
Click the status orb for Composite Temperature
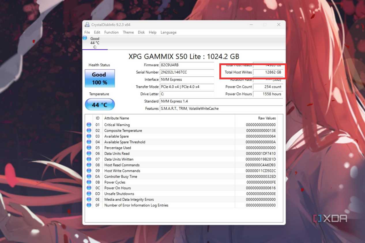point(89,130)
